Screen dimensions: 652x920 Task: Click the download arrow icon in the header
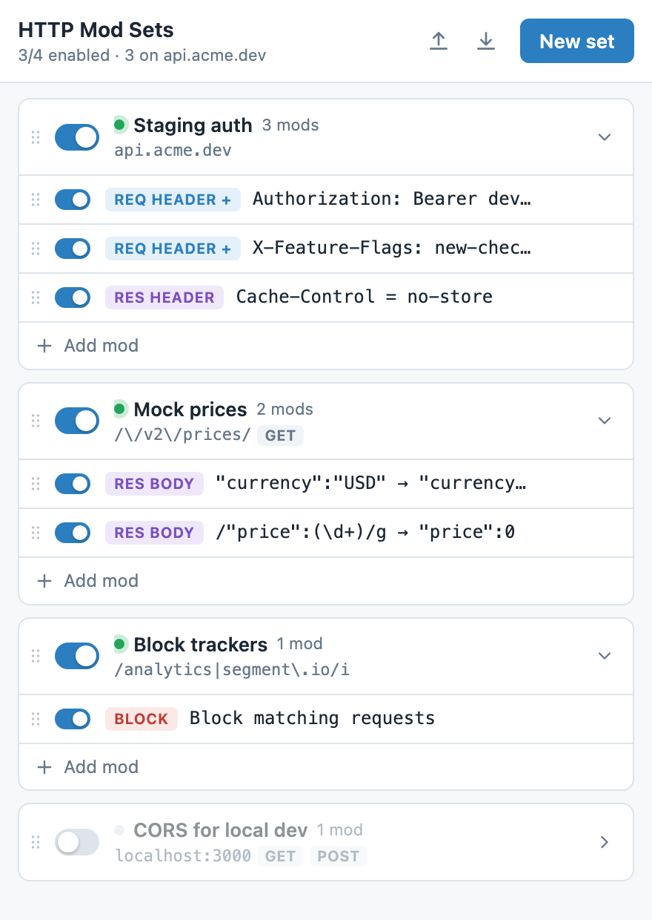[486, 41]
